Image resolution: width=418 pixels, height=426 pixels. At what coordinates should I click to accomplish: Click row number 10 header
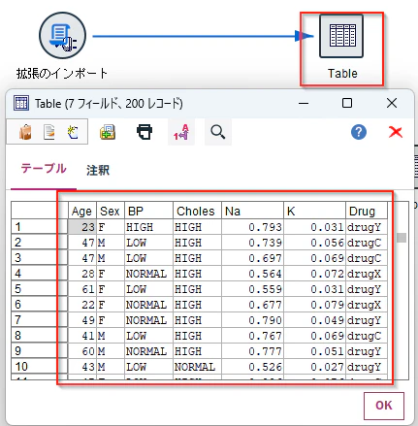point(40,367)
